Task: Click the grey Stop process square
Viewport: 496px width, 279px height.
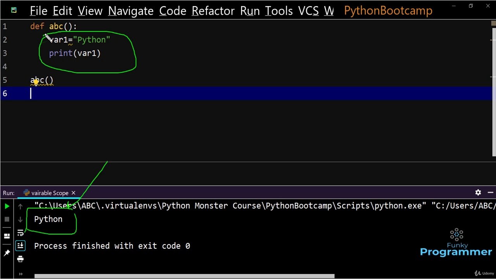Action: click(7, 219)
